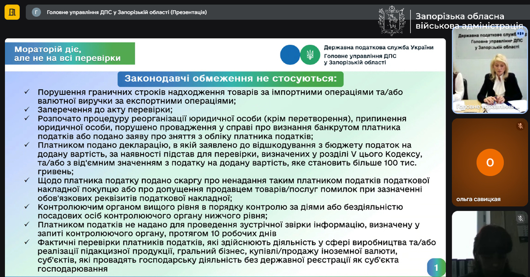
Task: Click muted microphone icon on bottom participant tile
Action: point(520,219)
